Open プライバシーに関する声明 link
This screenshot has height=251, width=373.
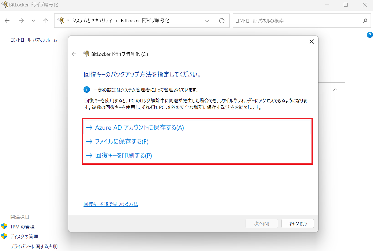34,246
